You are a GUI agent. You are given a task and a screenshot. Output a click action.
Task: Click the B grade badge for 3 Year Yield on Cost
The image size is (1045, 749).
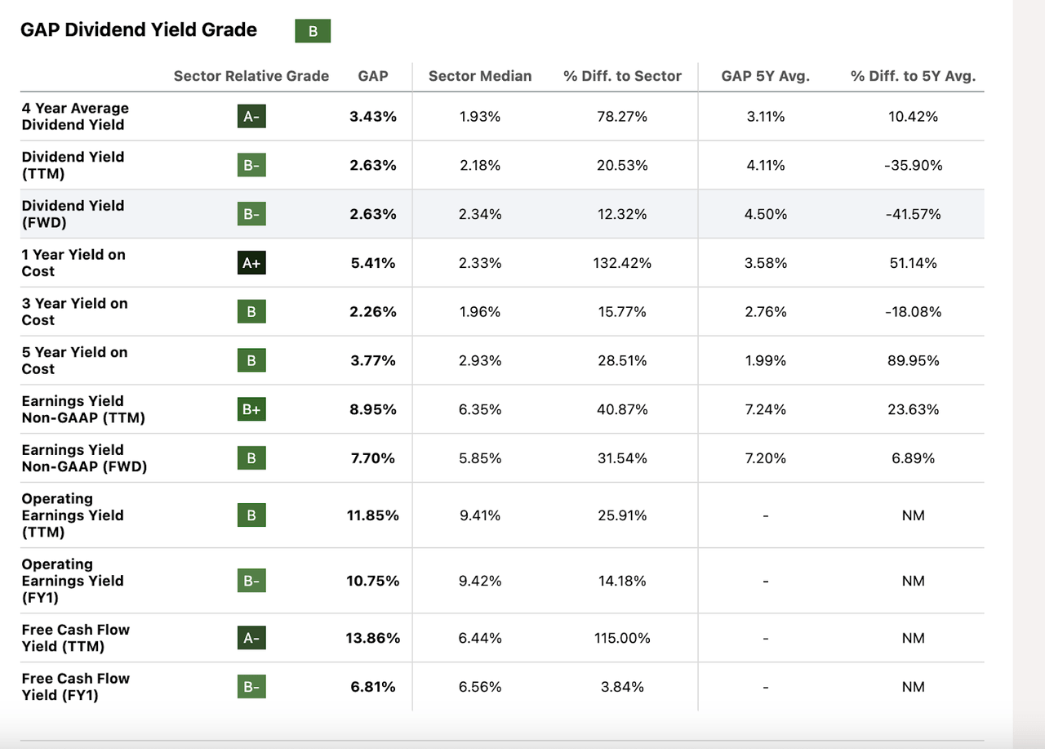tap(251, 311)
